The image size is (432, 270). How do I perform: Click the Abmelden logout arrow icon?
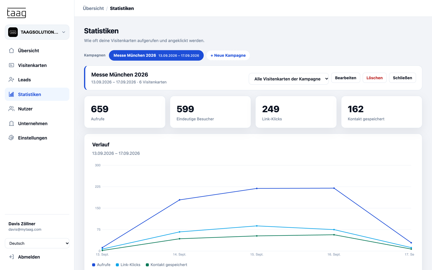[11, 257]
